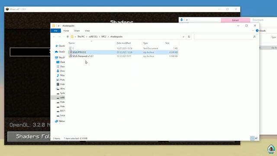Refresh the shaderpacks folder view
This screenshot has height=156, width=277.
coord(189,37)
